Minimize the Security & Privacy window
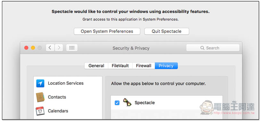 point(33,48)
